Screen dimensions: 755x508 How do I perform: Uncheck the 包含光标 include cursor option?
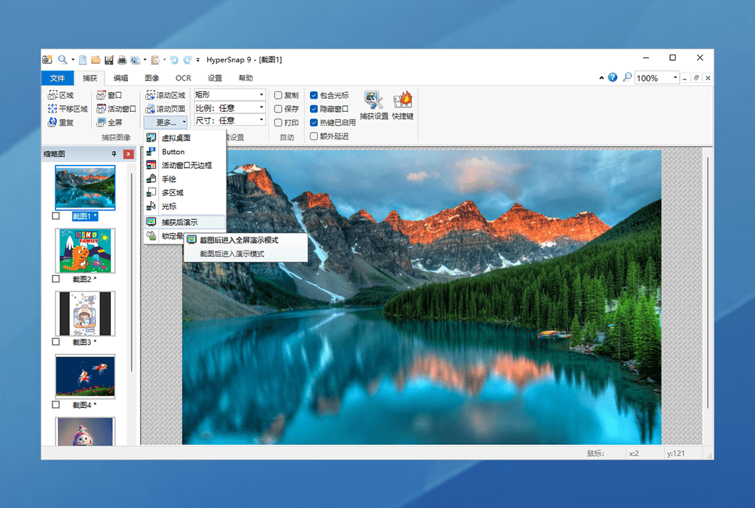314,95
